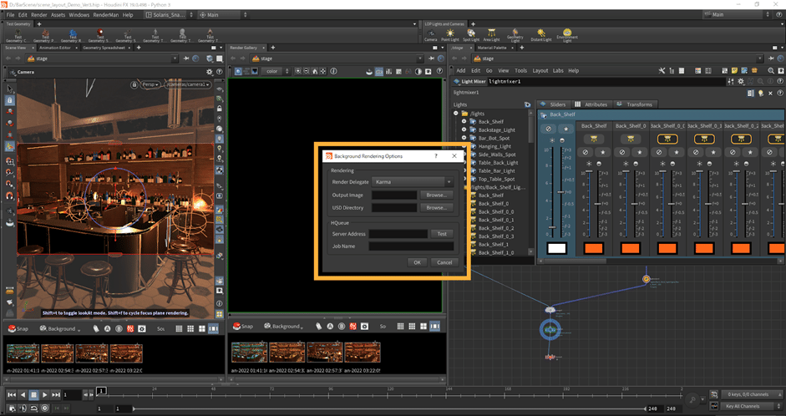Collapse the /lights folder in the tree

pos(456,113)
